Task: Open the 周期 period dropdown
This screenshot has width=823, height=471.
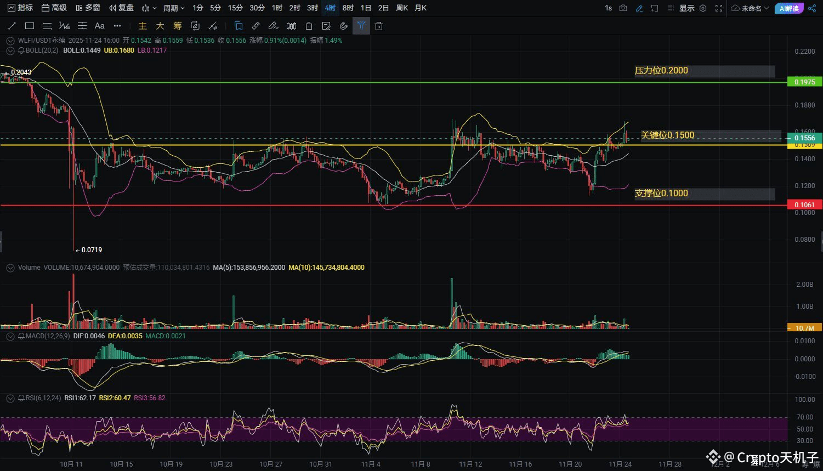Action: coord(174,8)
